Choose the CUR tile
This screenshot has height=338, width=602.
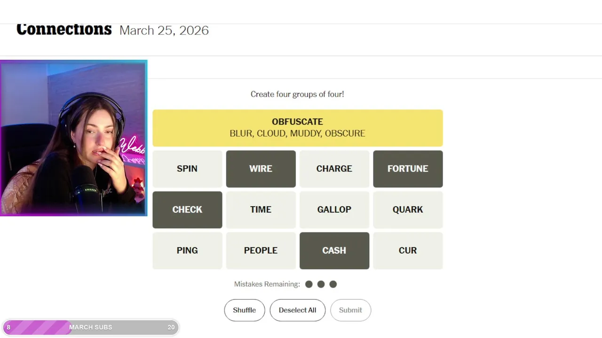click(408, 250)
